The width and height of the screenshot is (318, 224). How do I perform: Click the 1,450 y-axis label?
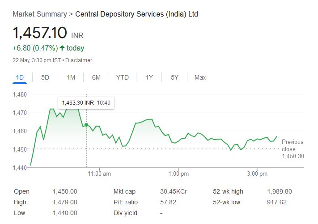[20, 149]
